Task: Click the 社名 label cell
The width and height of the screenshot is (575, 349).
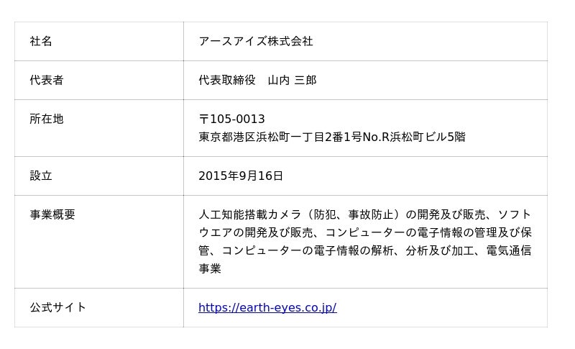Action: tap(41, 42)
